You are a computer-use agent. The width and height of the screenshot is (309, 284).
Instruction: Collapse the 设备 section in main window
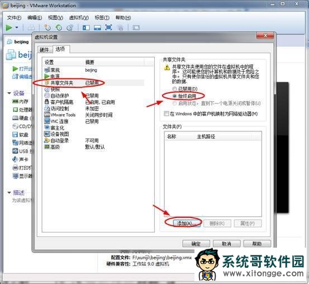(x=9, y=93)
